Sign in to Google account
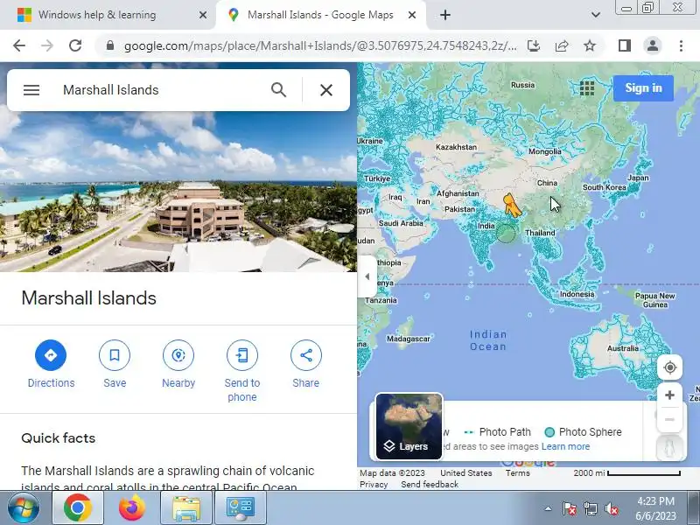The image size is (700, 525). [x=643, y=88]
